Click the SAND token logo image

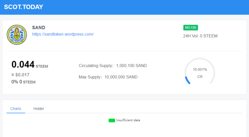(x=17, y=35)
